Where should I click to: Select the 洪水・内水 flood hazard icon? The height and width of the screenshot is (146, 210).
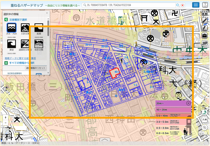pos(12,28)
